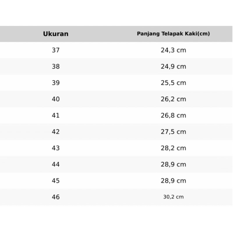Click the 26,8 cm length value
The height and width of the screenshot is (233, 233).
tap(173, 115)
